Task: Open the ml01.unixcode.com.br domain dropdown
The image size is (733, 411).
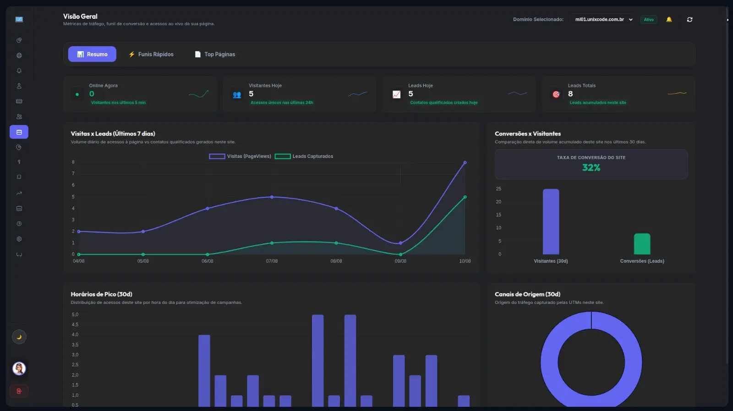Action: [x=603, y=19]
